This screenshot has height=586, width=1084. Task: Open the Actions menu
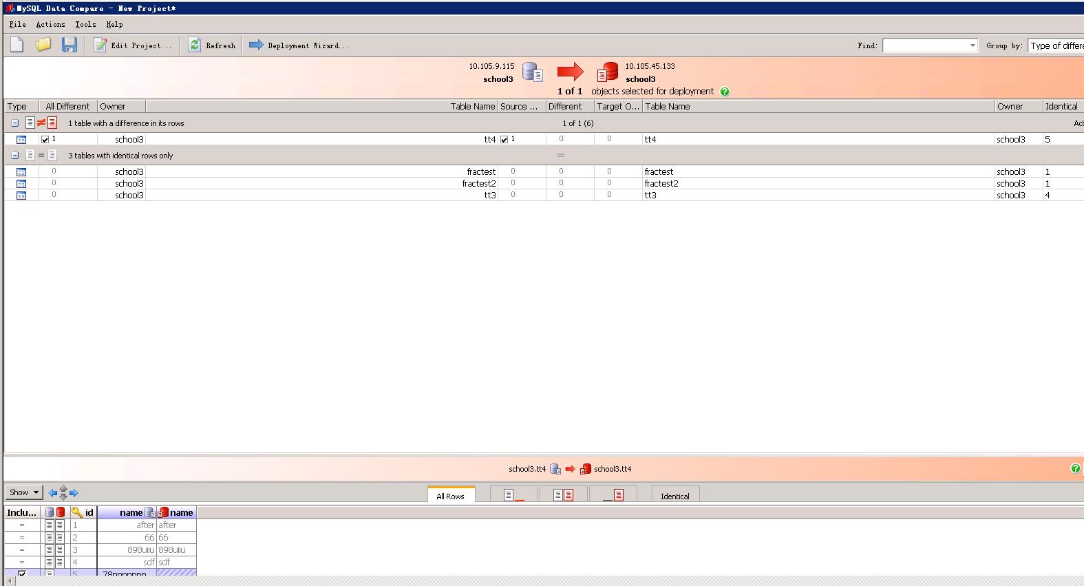tap(50, 24)
